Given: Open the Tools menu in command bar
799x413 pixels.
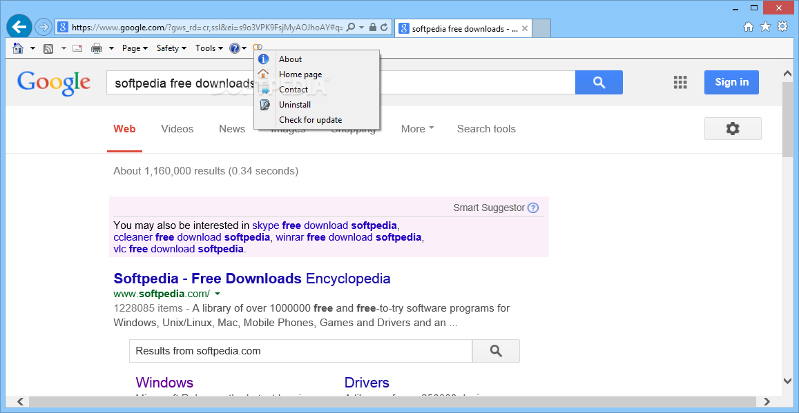Looking at the screenshot, I should point(209,48).
